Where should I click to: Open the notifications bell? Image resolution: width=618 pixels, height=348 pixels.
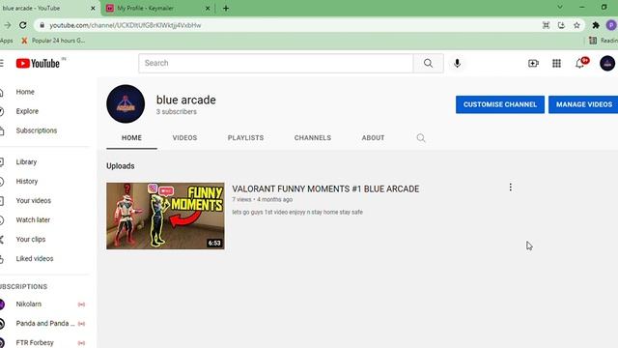click(580, 63)
